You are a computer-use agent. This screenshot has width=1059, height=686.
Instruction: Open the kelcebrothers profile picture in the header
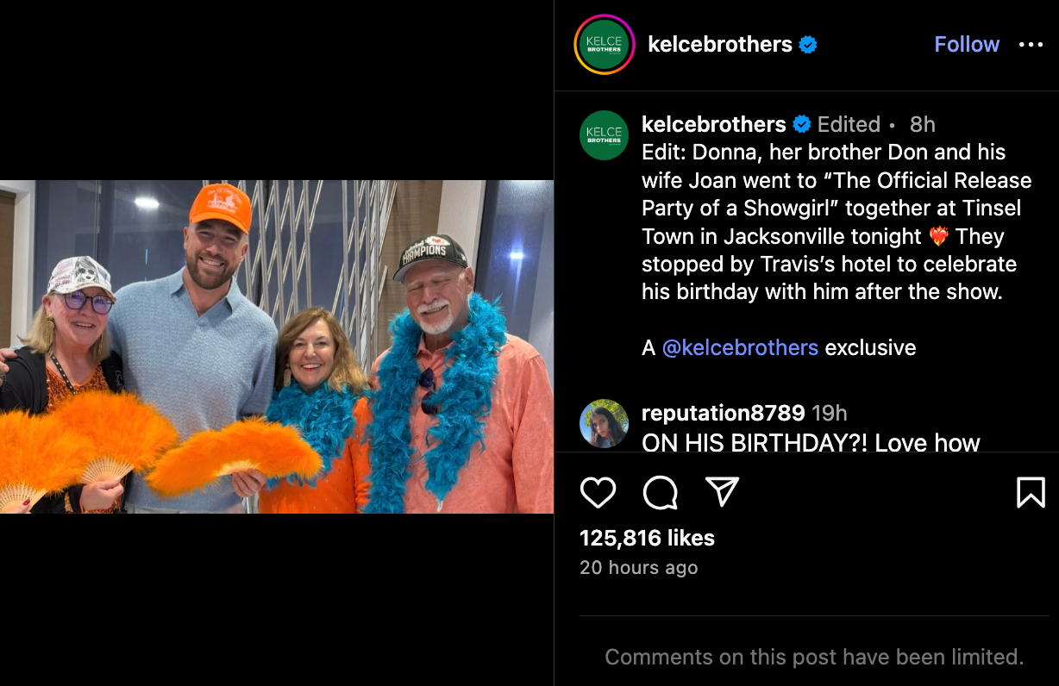[x=605, y=44]
